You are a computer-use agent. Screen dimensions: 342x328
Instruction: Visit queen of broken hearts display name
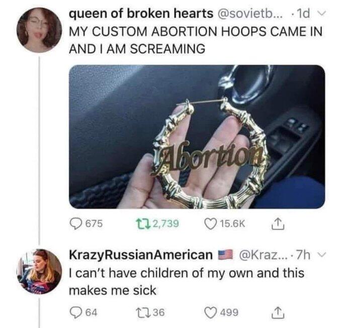tap(141, 14)
